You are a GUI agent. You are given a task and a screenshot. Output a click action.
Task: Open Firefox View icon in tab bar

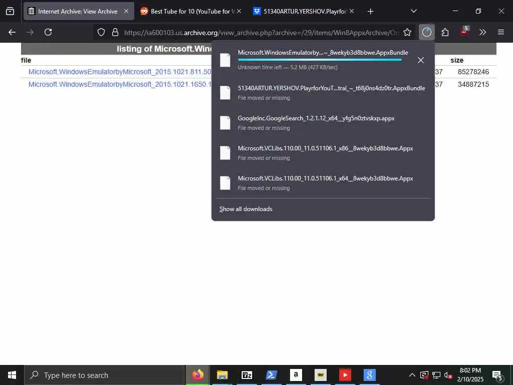coord(10,12)
